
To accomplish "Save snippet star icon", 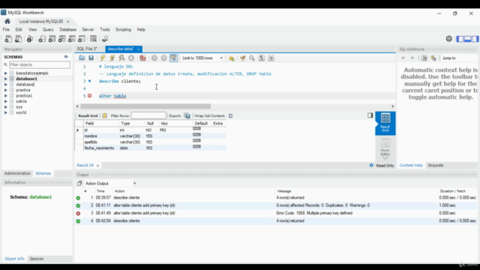I will (x=232, y=58).
